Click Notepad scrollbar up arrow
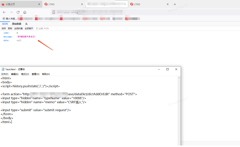The image size is (240, 147). 179,78
